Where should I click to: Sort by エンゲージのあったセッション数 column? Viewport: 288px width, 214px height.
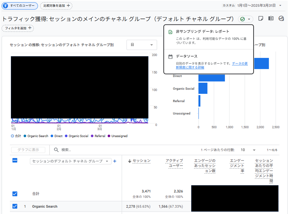point(205,166)
